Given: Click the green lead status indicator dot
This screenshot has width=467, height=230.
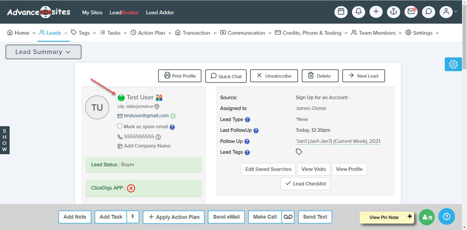Looking at the screenshot, I should point(121,98).
